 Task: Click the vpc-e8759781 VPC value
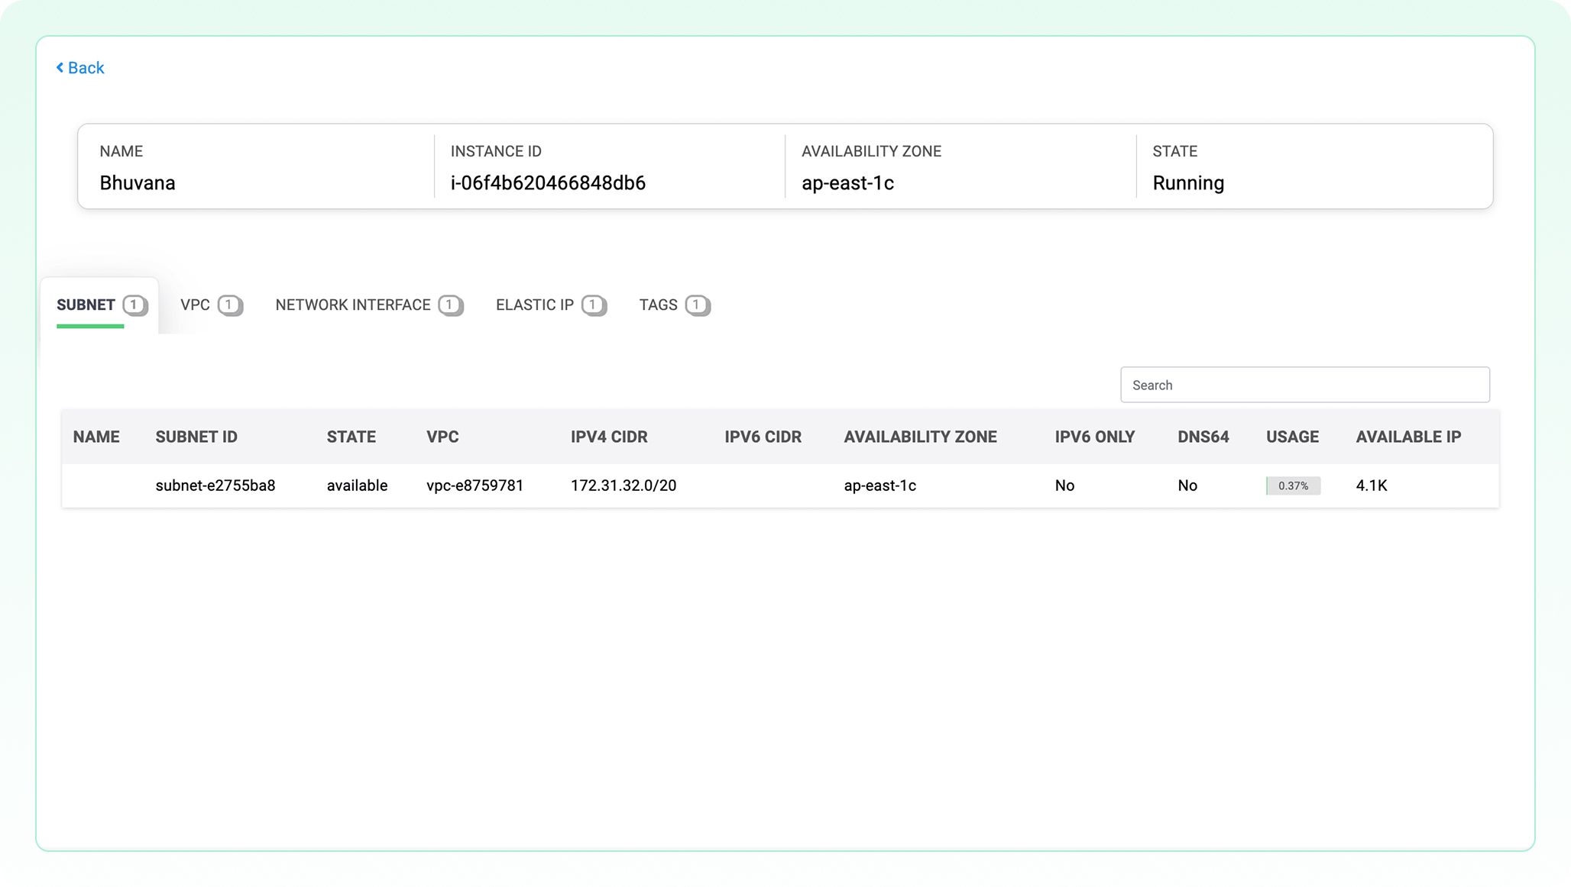pyautogui.click(x=475, y=485)
